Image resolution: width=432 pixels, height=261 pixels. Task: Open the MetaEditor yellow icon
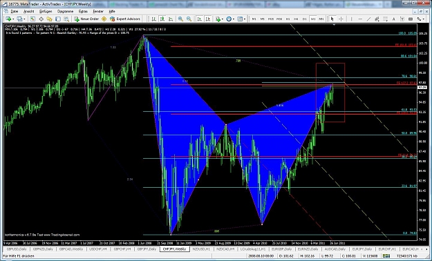[104, 19]
